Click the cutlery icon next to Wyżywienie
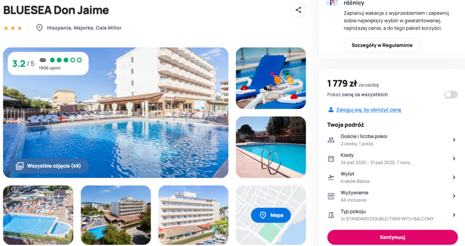 coord(331,196)
